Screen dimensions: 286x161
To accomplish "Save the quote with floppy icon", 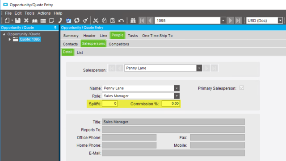I will [18, 21].
